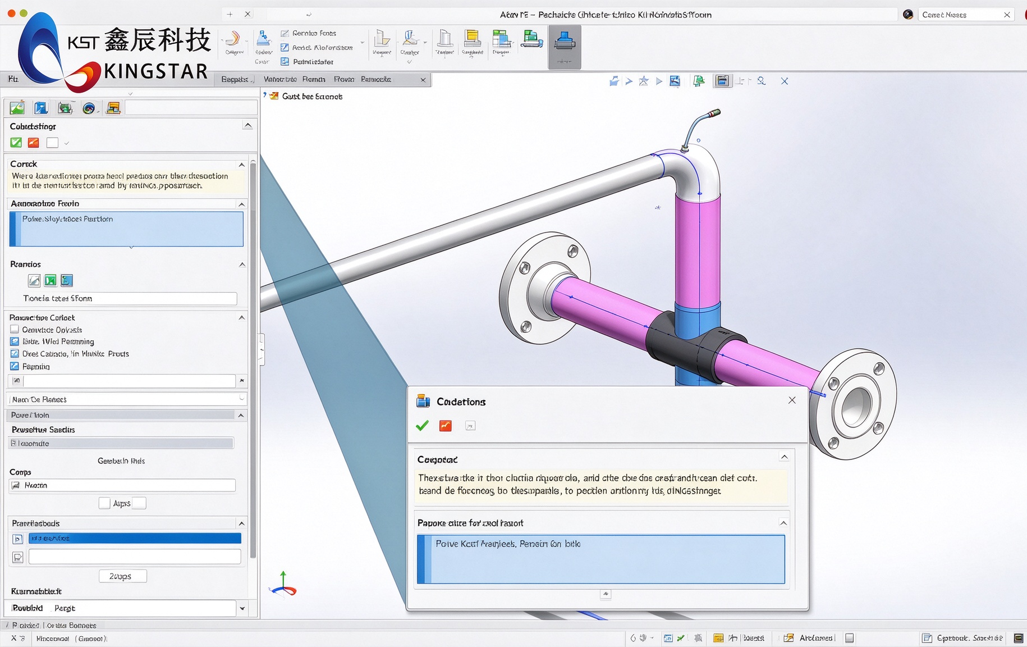Open the Venoertio tab
Viewport: 1027px width, 647px height.
(280, 79)
